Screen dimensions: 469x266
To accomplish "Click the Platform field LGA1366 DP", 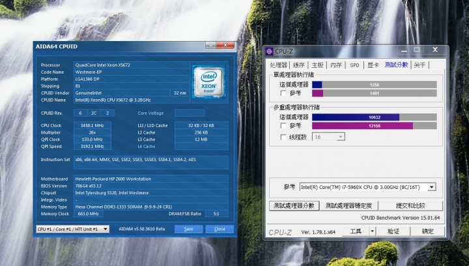I will click(132, 79).
